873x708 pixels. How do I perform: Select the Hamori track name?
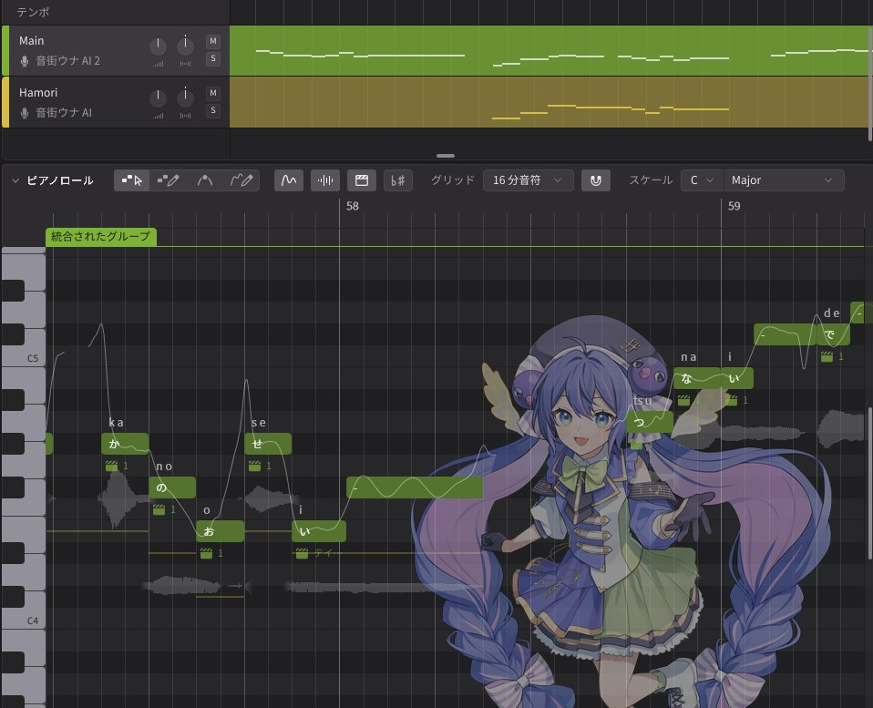pyautogui.click(x=36, y=93)
